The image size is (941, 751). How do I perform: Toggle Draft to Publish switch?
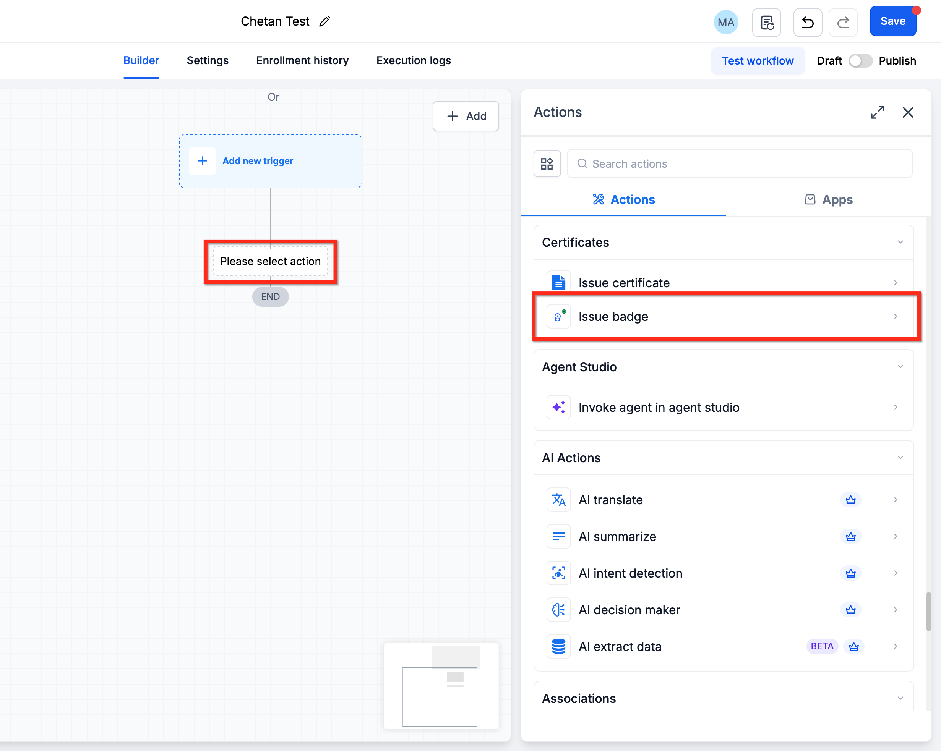point(860,61)
